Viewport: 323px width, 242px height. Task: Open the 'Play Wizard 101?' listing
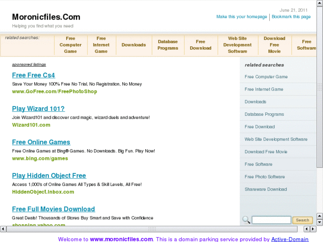pos(38,108)
